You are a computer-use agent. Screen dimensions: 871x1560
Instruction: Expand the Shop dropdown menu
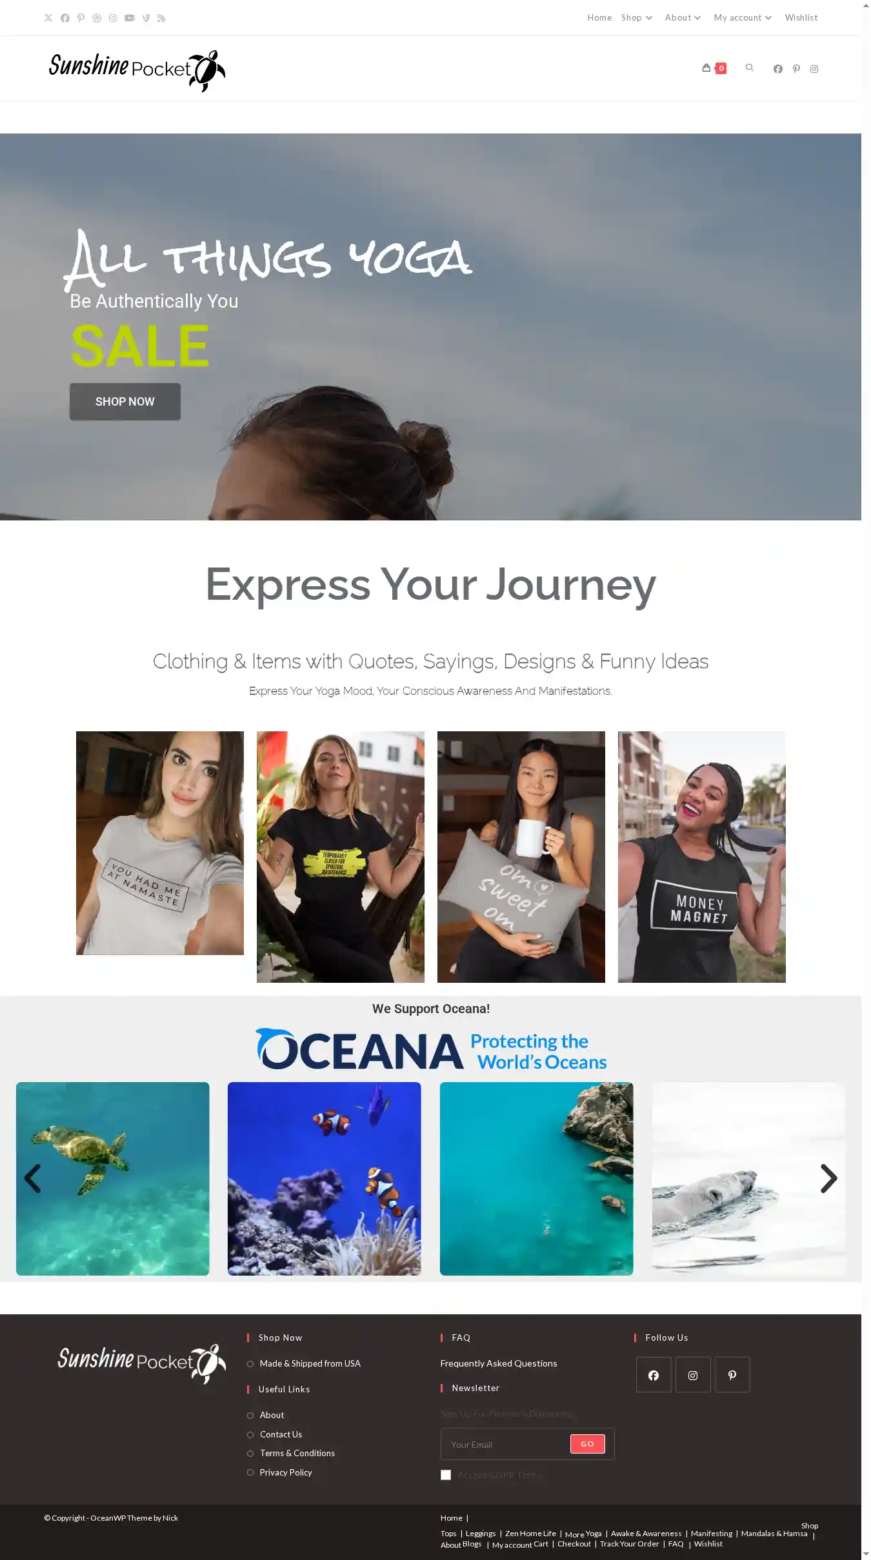point(637,18)
